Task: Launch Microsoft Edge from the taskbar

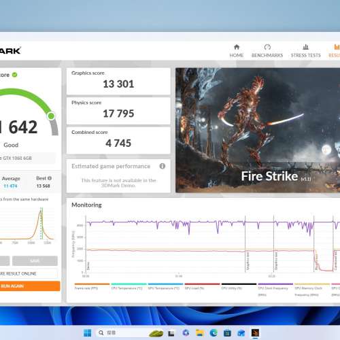Action: tap(214, 333)
